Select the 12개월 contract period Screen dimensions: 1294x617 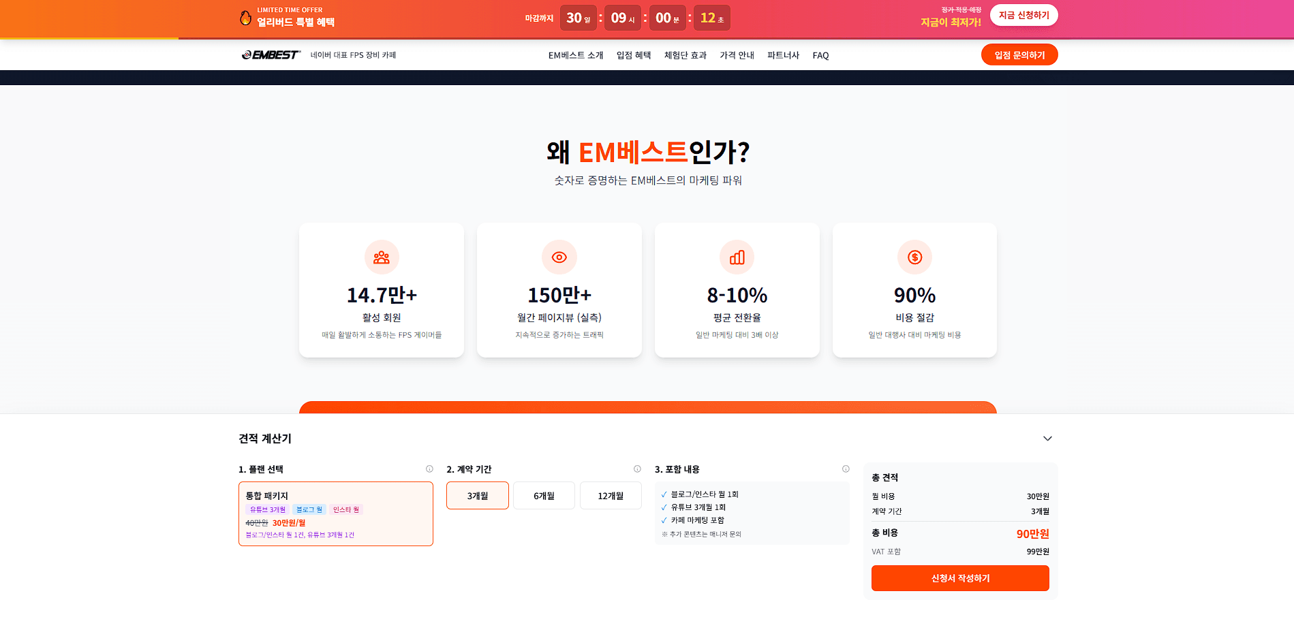point(610,495)
